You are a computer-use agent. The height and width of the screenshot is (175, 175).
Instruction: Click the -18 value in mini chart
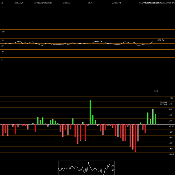113,170
